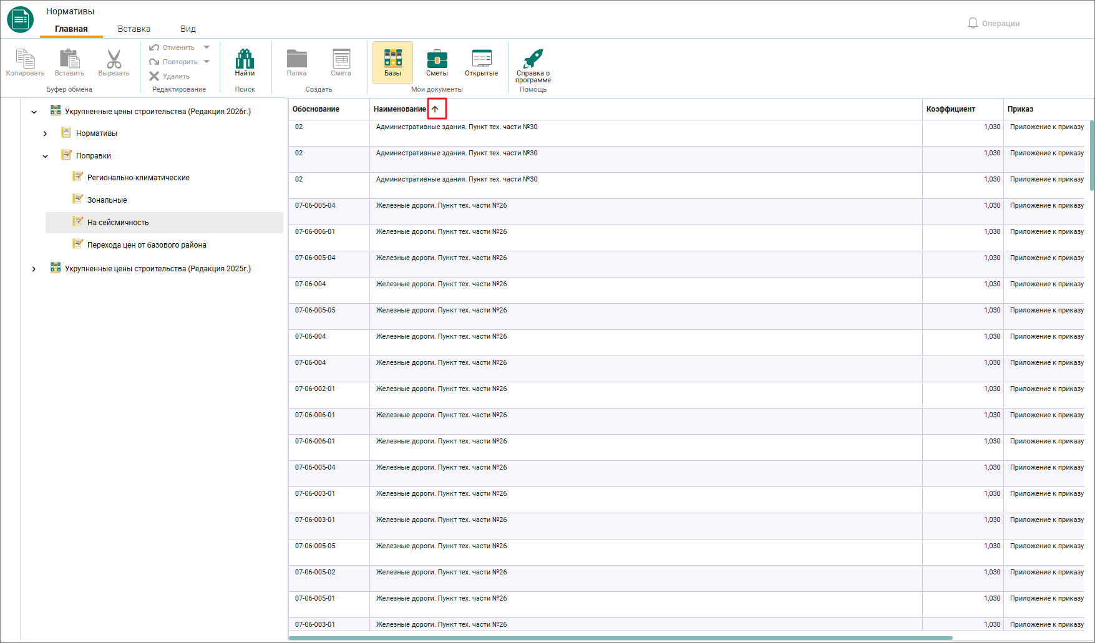Open the Отменить dropdown arrow

point(207,47)
